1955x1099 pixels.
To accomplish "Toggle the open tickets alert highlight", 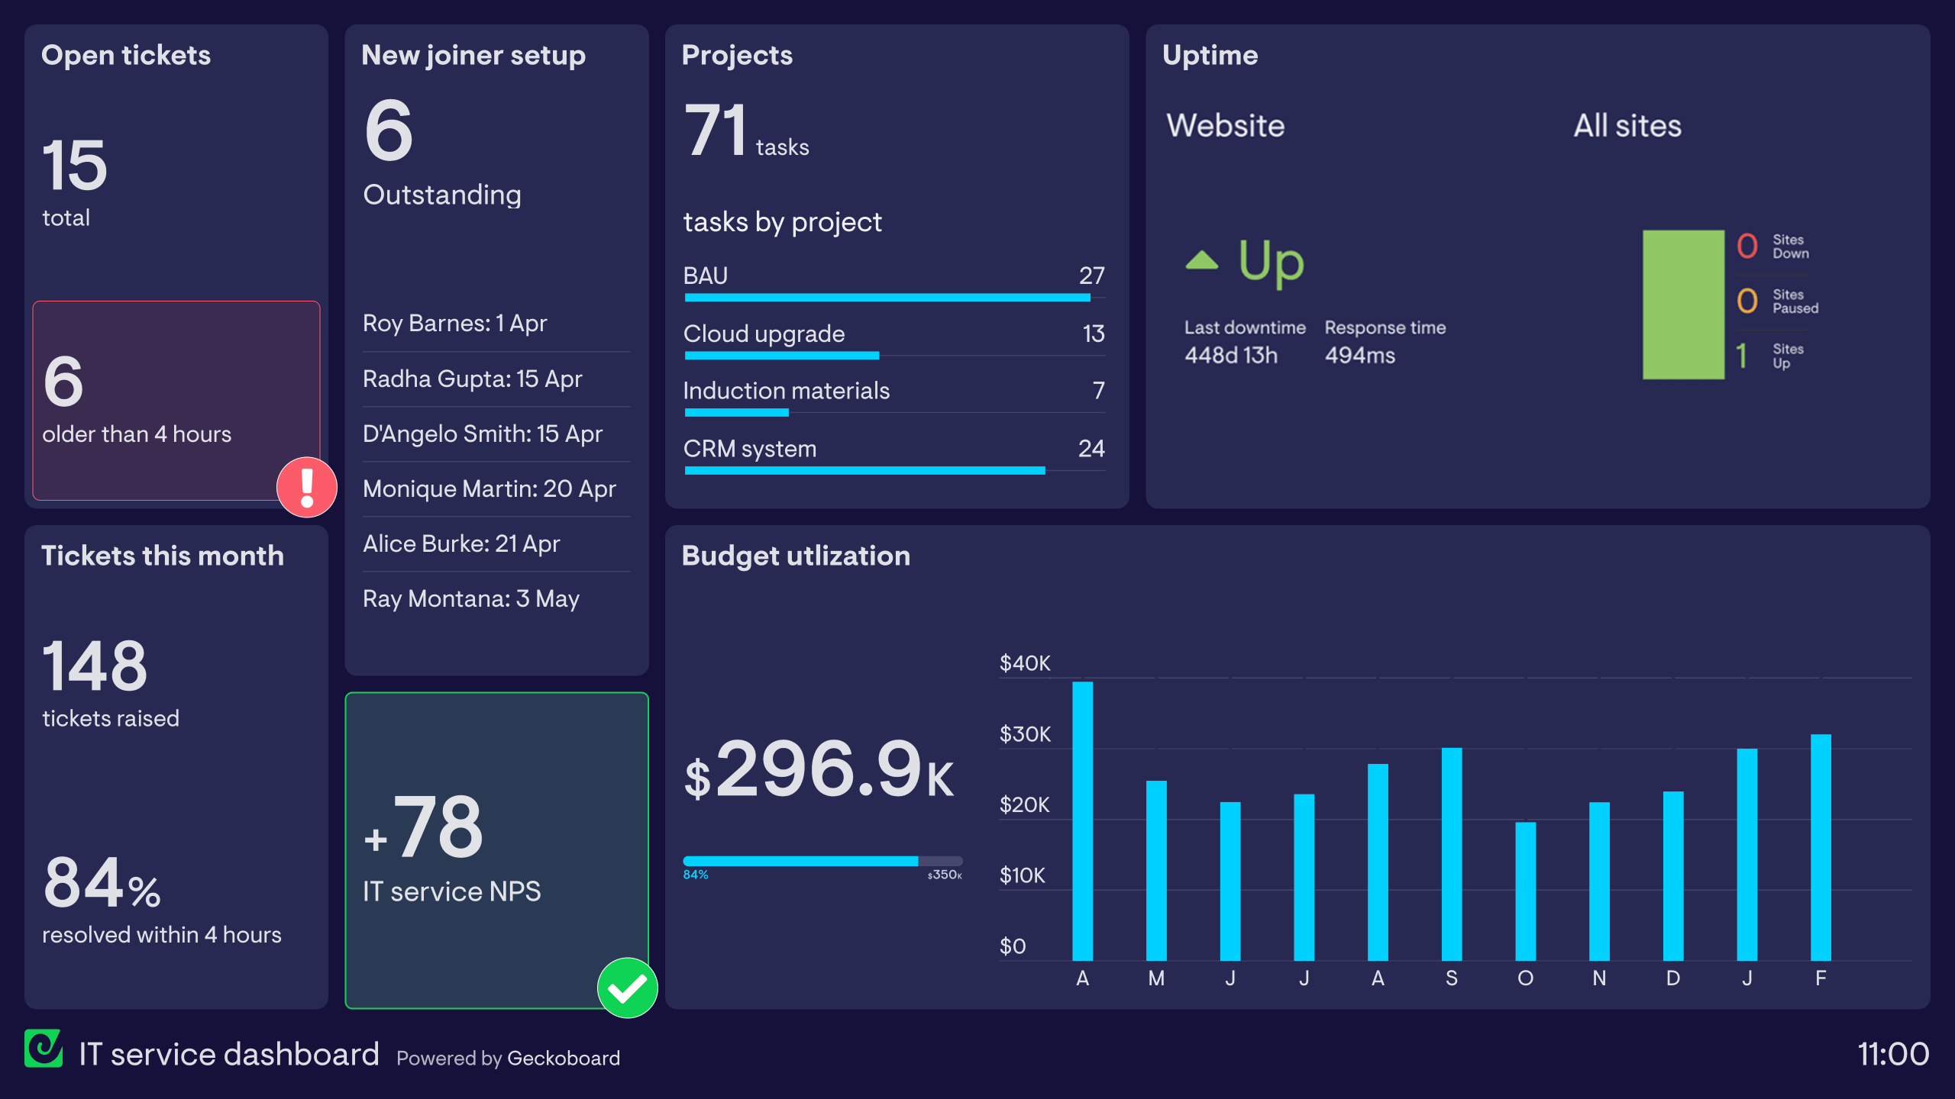I will [306, 487].
